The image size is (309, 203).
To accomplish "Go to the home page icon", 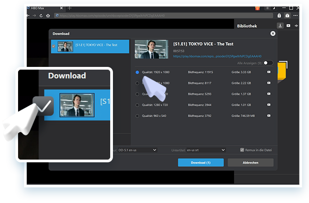I will [x=48, y=15].
